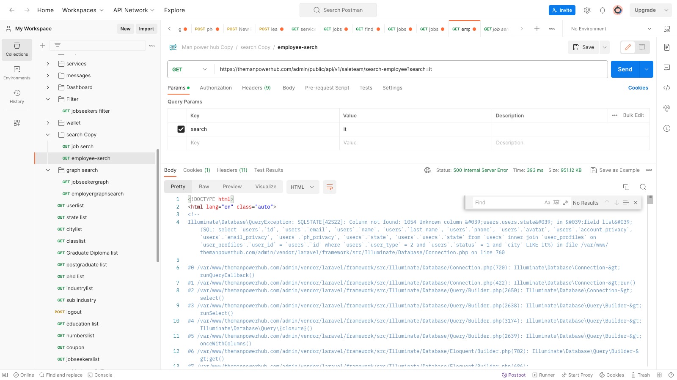Switch to the request Headers (9) tab
This screenshot has height=380, width=677.
coord(256,88)
